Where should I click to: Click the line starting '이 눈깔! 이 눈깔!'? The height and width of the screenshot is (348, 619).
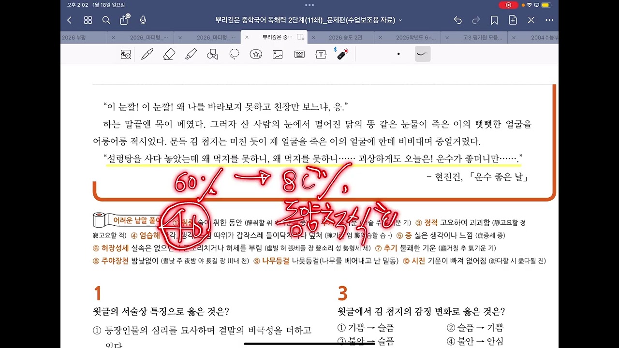tap(226, 106)
